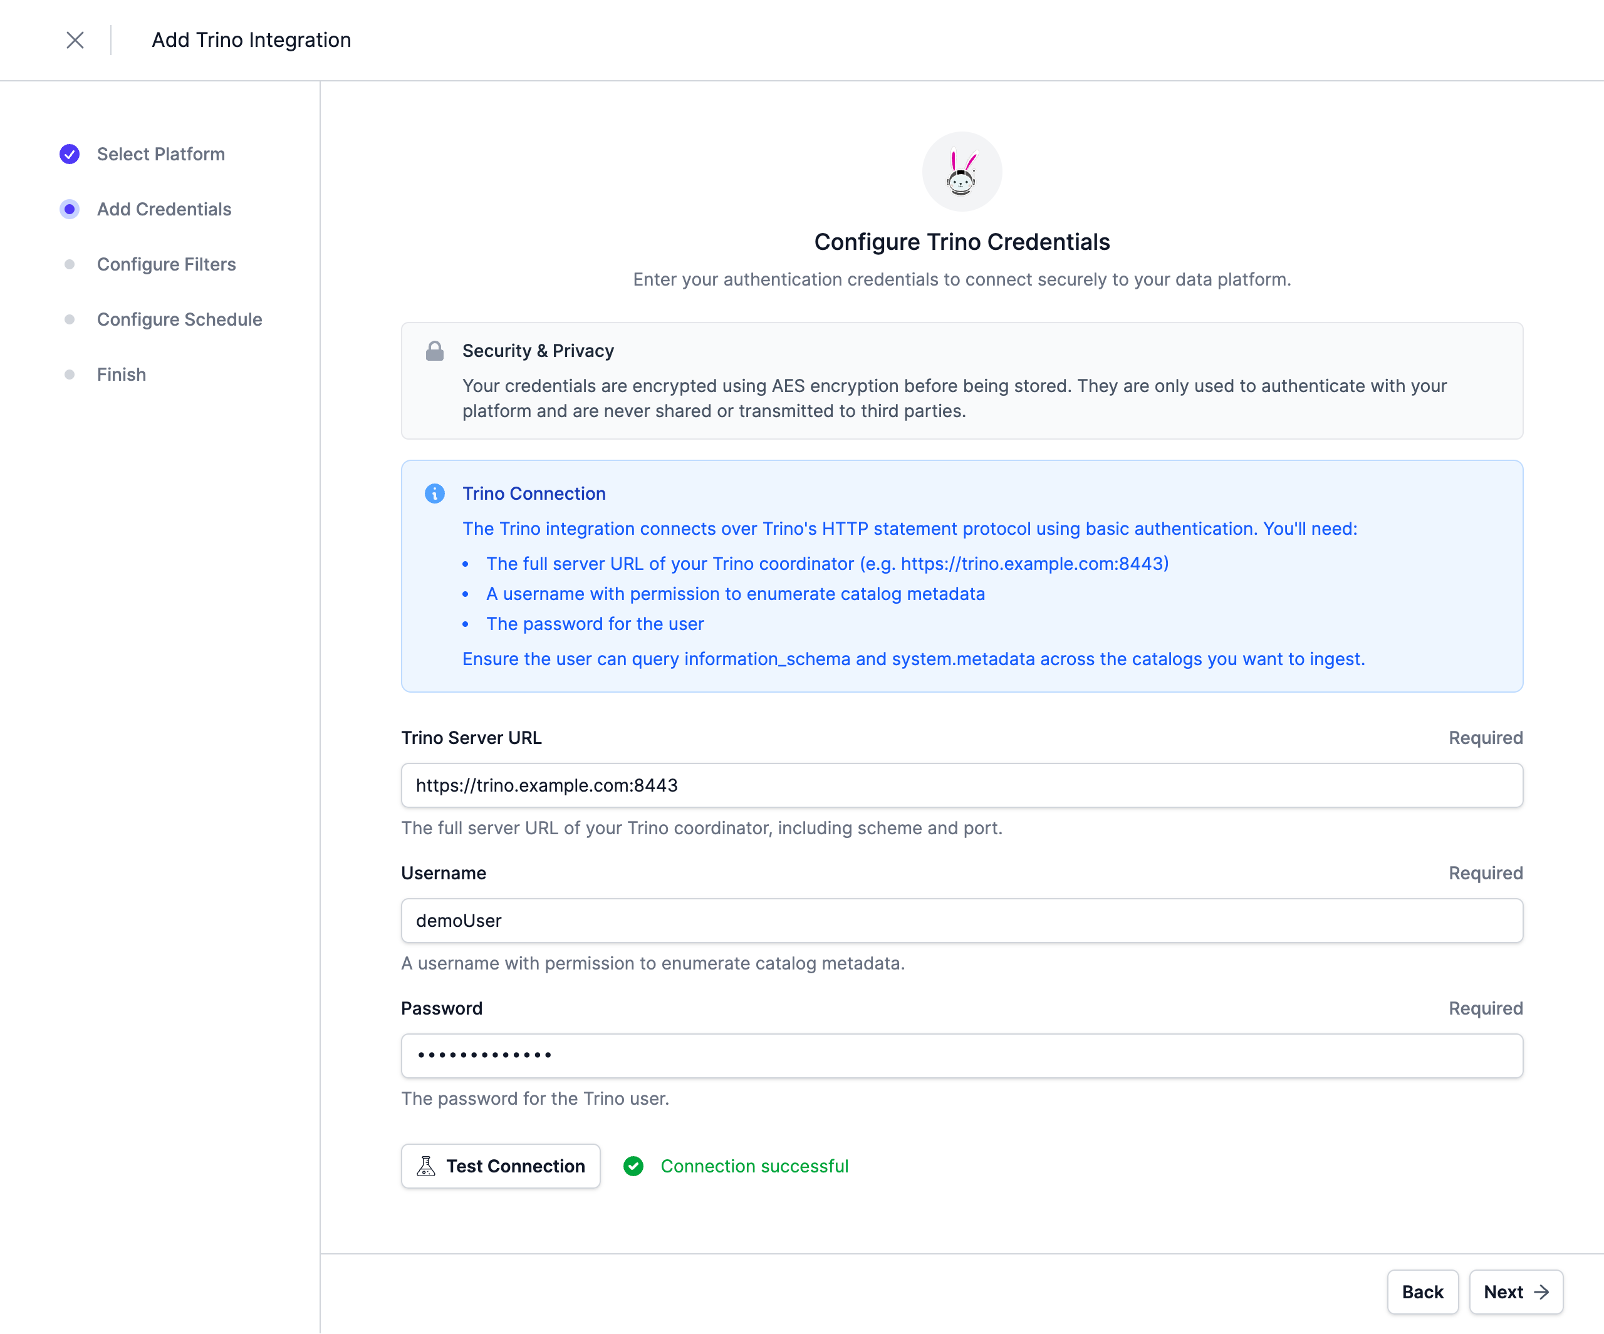Click the lock icon beside Security & Privacy

[435, 351]
